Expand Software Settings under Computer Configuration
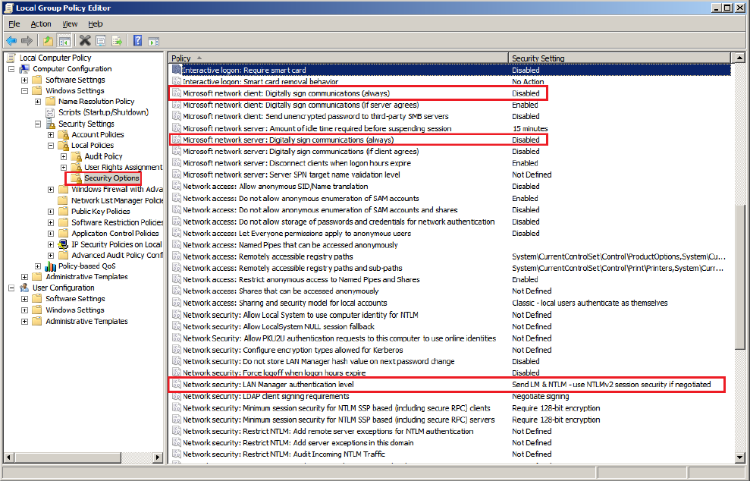The image size is (750, 481). (24, 80)
